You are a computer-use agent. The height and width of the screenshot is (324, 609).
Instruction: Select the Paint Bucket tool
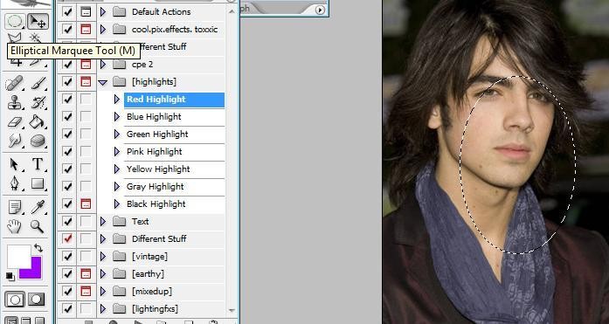coord(38,122)
